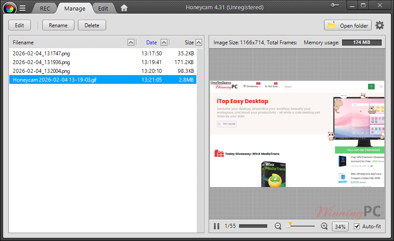Select file 2026-02-04_131747.png
Viewport: 394px width, 241px height.
point(103,54)
